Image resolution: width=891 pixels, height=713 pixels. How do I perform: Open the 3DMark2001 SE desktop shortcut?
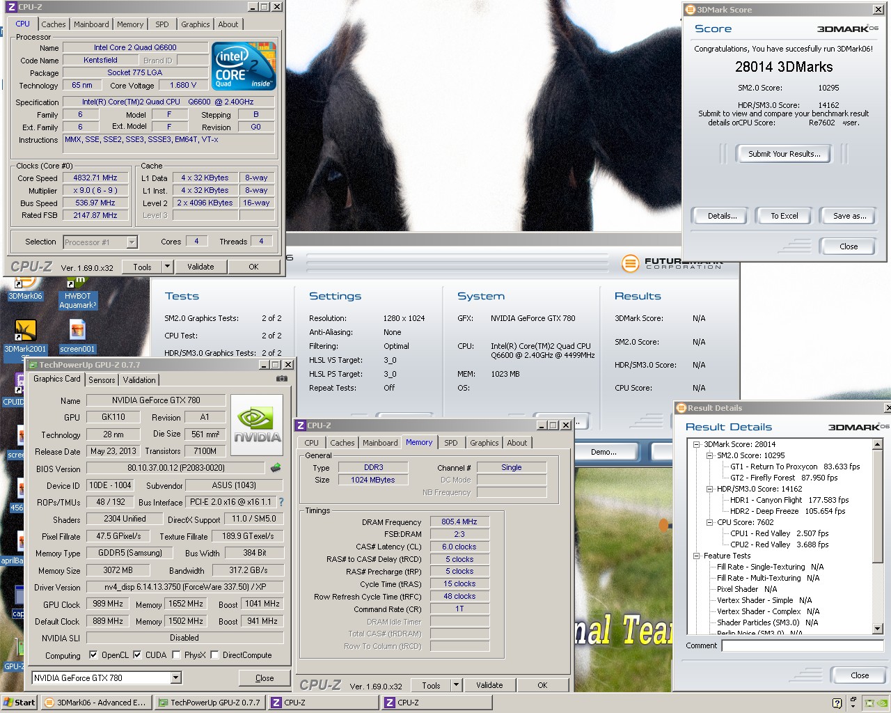pyautogui.click(x=25, y=338)
